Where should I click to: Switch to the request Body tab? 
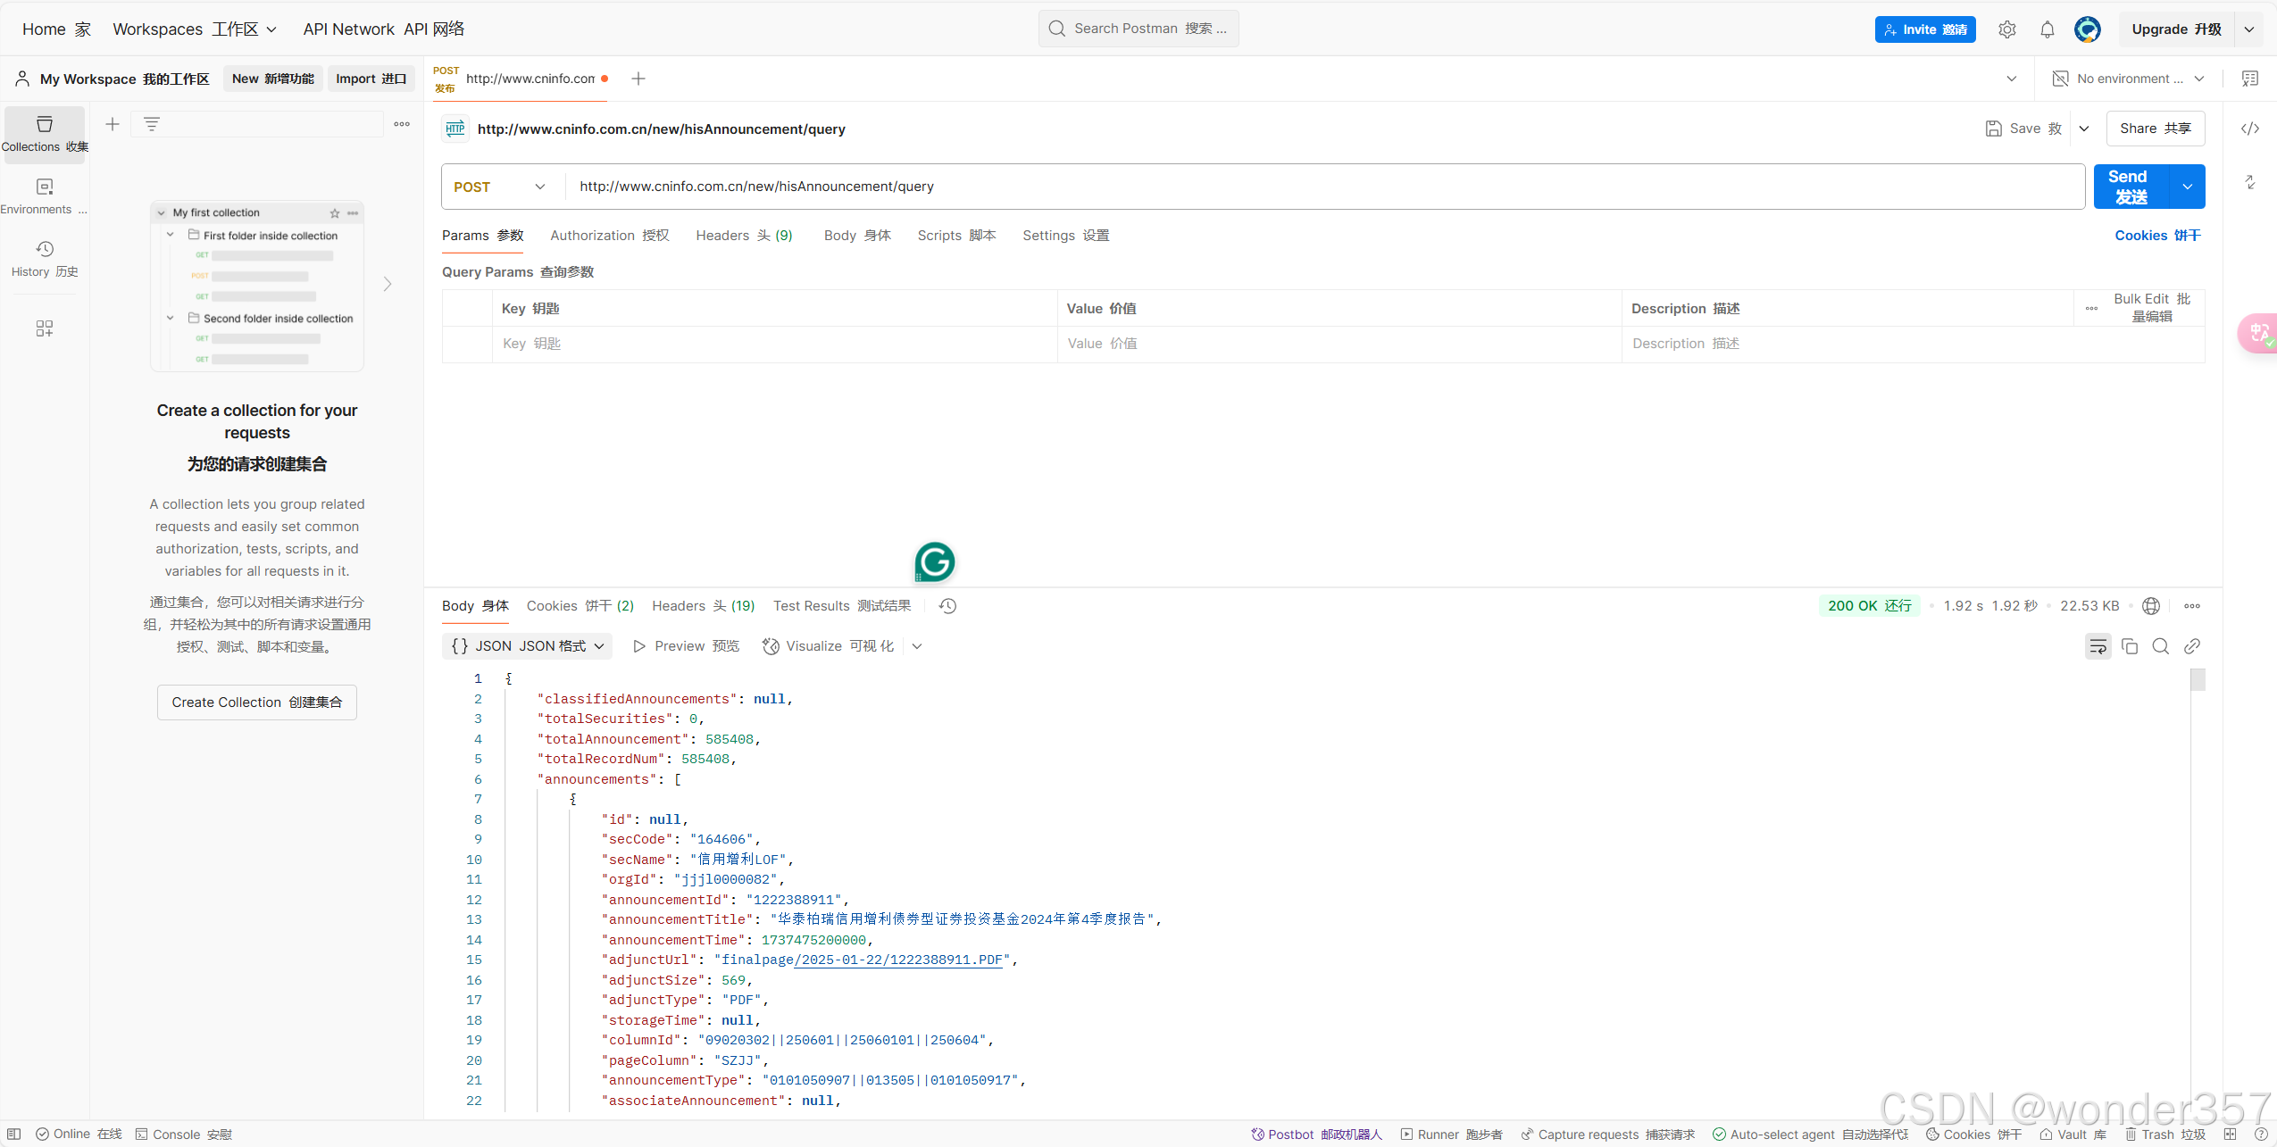click(856, 236)
